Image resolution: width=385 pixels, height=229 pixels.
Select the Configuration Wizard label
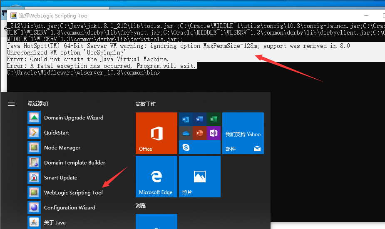click(70, 208)
